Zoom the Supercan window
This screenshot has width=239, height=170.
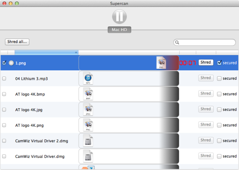[x=17, y=3]
